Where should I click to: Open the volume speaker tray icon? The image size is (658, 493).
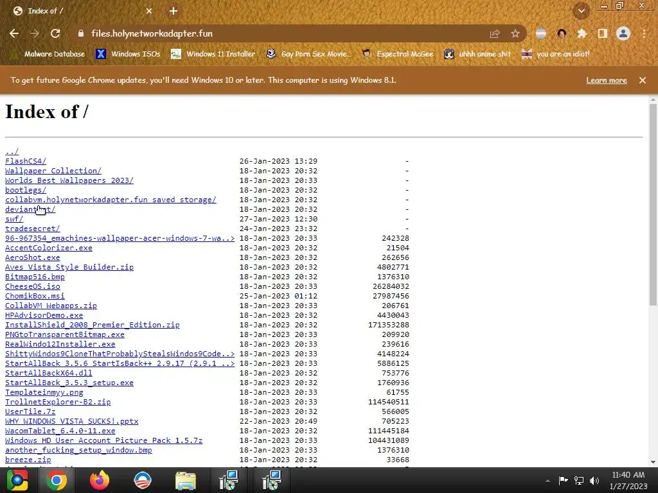(594, 480)
